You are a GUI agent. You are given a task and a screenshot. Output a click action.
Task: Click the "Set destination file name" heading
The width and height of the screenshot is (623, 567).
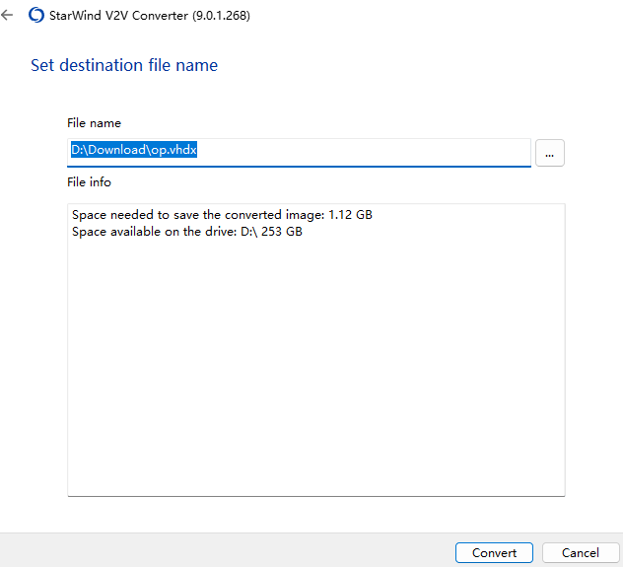pos(124,66)
